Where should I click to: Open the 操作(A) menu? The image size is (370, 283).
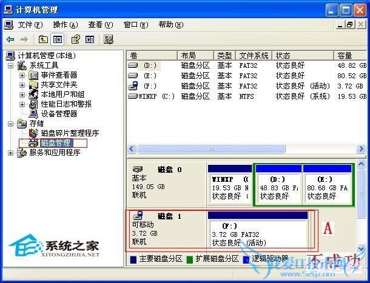pos(66,25)
